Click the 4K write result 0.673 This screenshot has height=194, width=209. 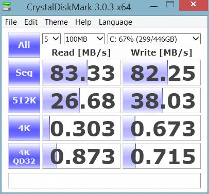162,128
